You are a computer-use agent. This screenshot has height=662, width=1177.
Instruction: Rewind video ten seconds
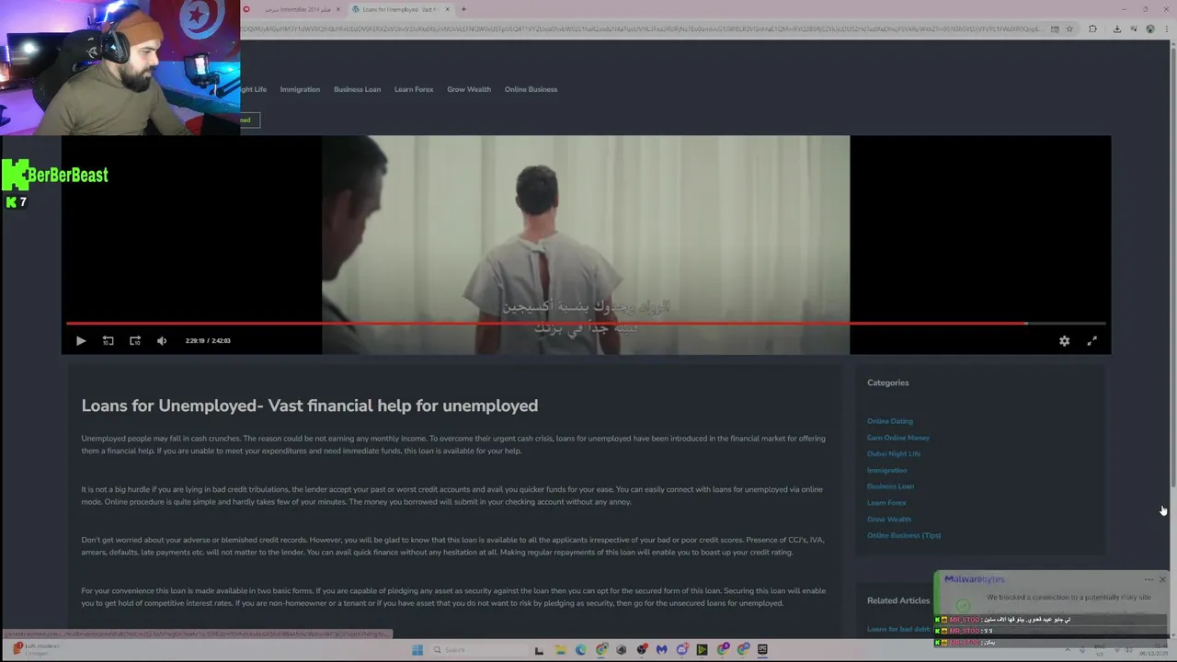pyautogui.click(x=108, y=341)
